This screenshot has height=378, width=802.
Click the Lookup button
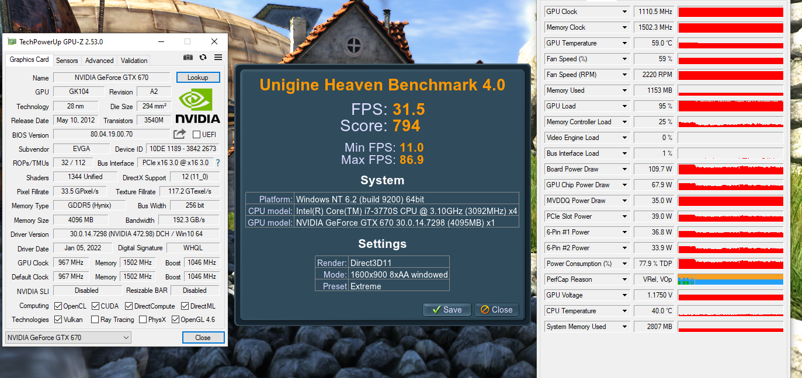click(197, 78)
